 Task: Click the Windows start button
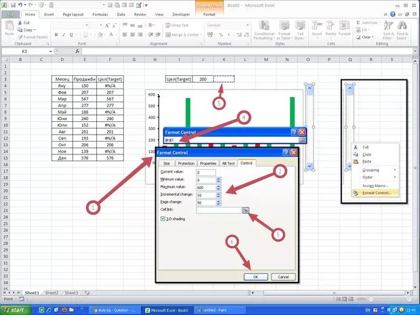pos(16,310)
